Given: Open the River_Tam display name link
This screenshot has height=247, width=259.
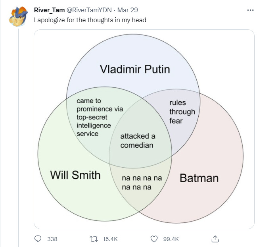Looking at the screenshot, I should 49,10.
